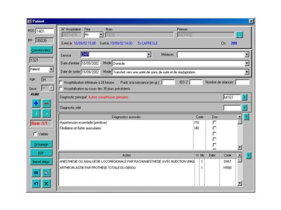The width and height of the screenshot is (281, 210).
Task: Click the Diagnostic relié code field
Action: pos(232,108)
